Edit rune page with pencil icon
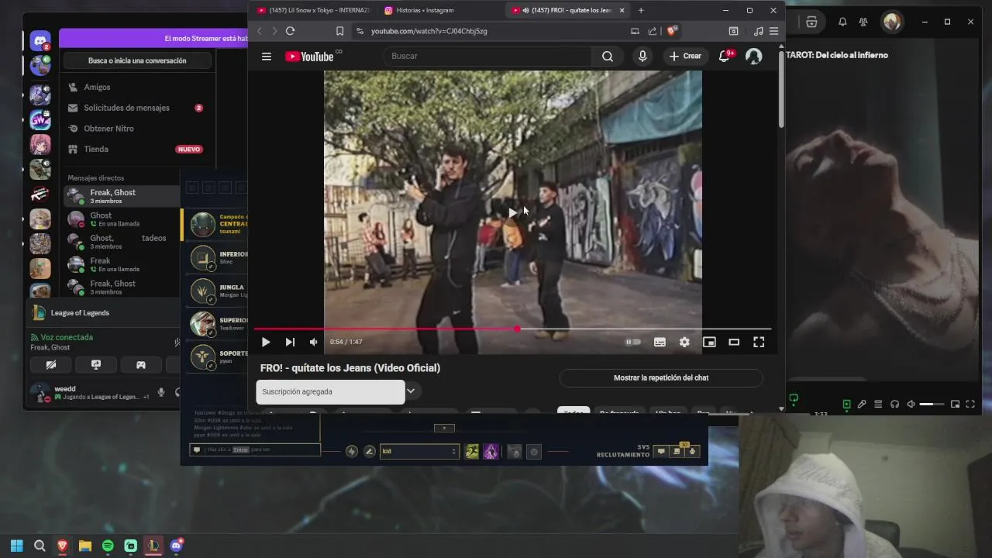Screen dimensions: 992x558 tap(370, 451)
